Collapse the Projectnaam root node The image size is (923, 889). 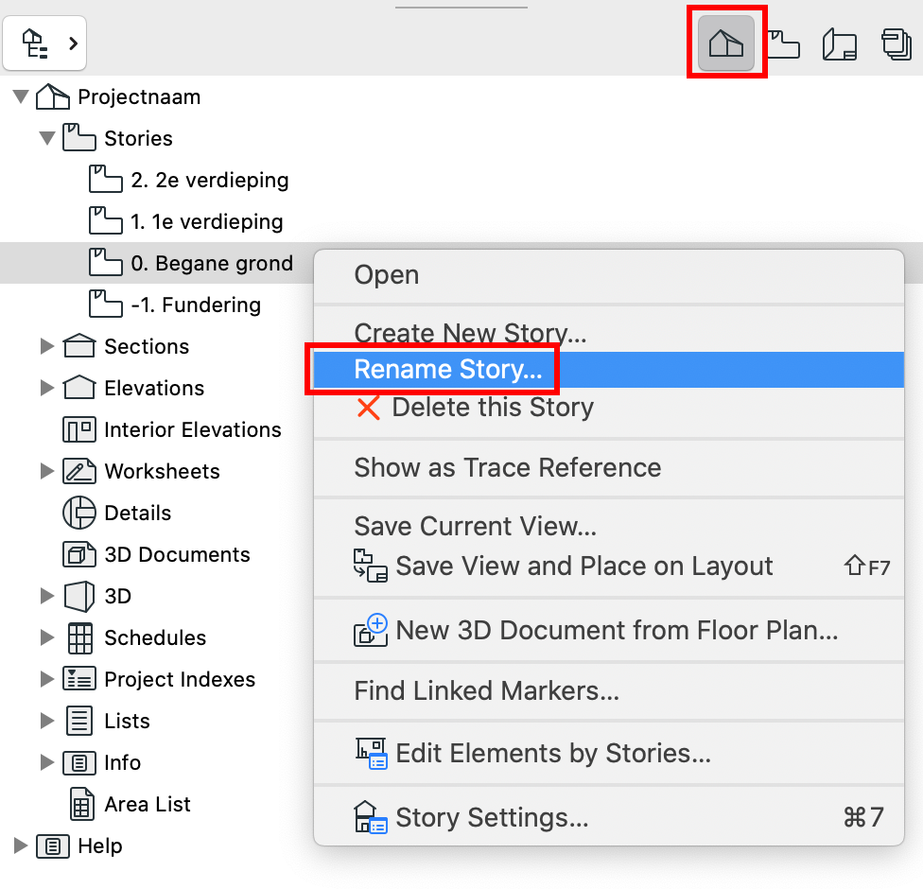click(x=21, y=96)
